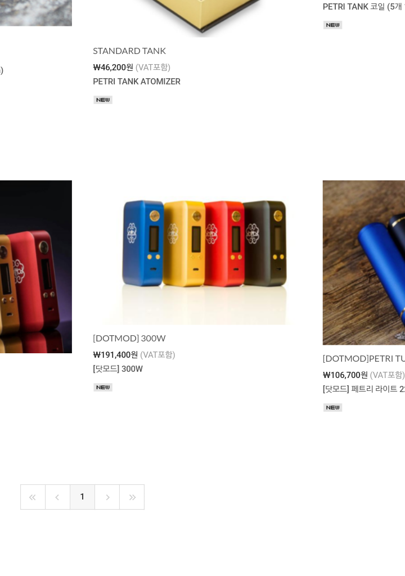
Task: Click NEW badge under DOTMOD 300W
Action: tap(103, 388)
